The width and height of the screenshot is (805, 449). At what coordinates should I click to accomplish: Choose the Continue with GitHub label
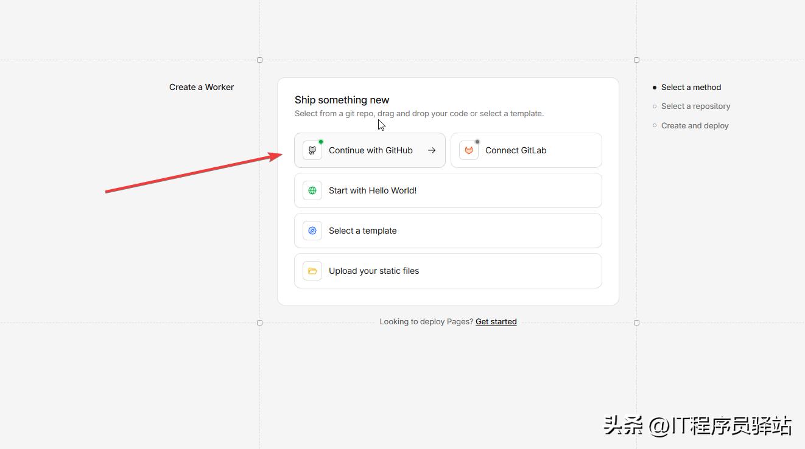(x=370, y=150)
